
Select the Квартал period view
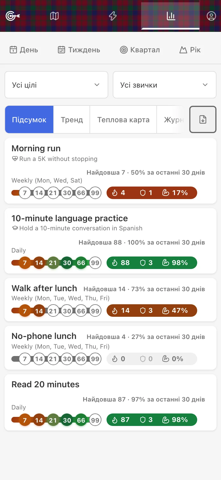(140, 50)
